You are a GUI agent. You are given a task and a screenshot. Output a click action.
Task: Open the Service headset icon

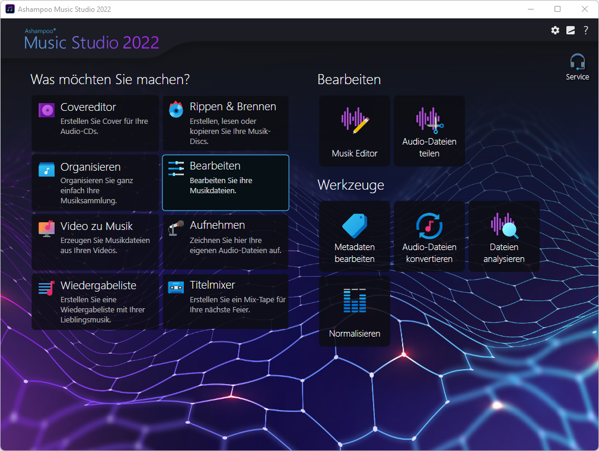(577, 62)
